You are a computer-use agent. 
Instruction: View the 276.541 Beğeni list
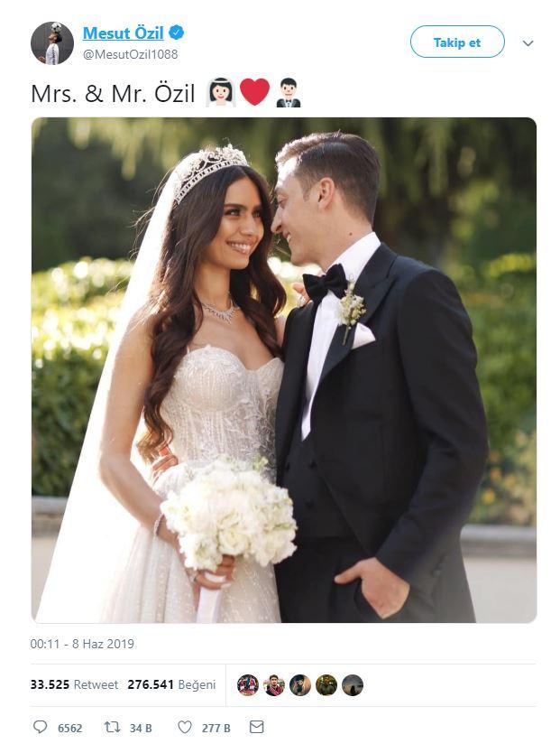(171, 684)
